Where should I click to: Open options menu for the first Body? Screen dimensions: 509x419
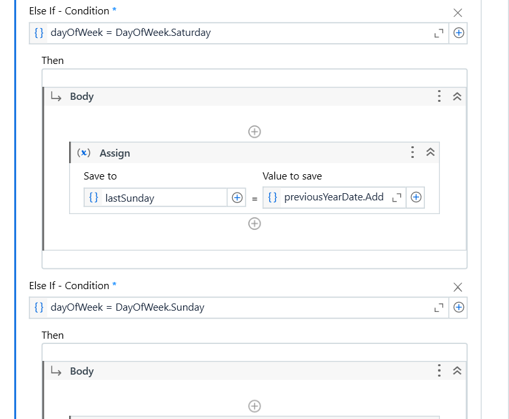pos(439,97)
